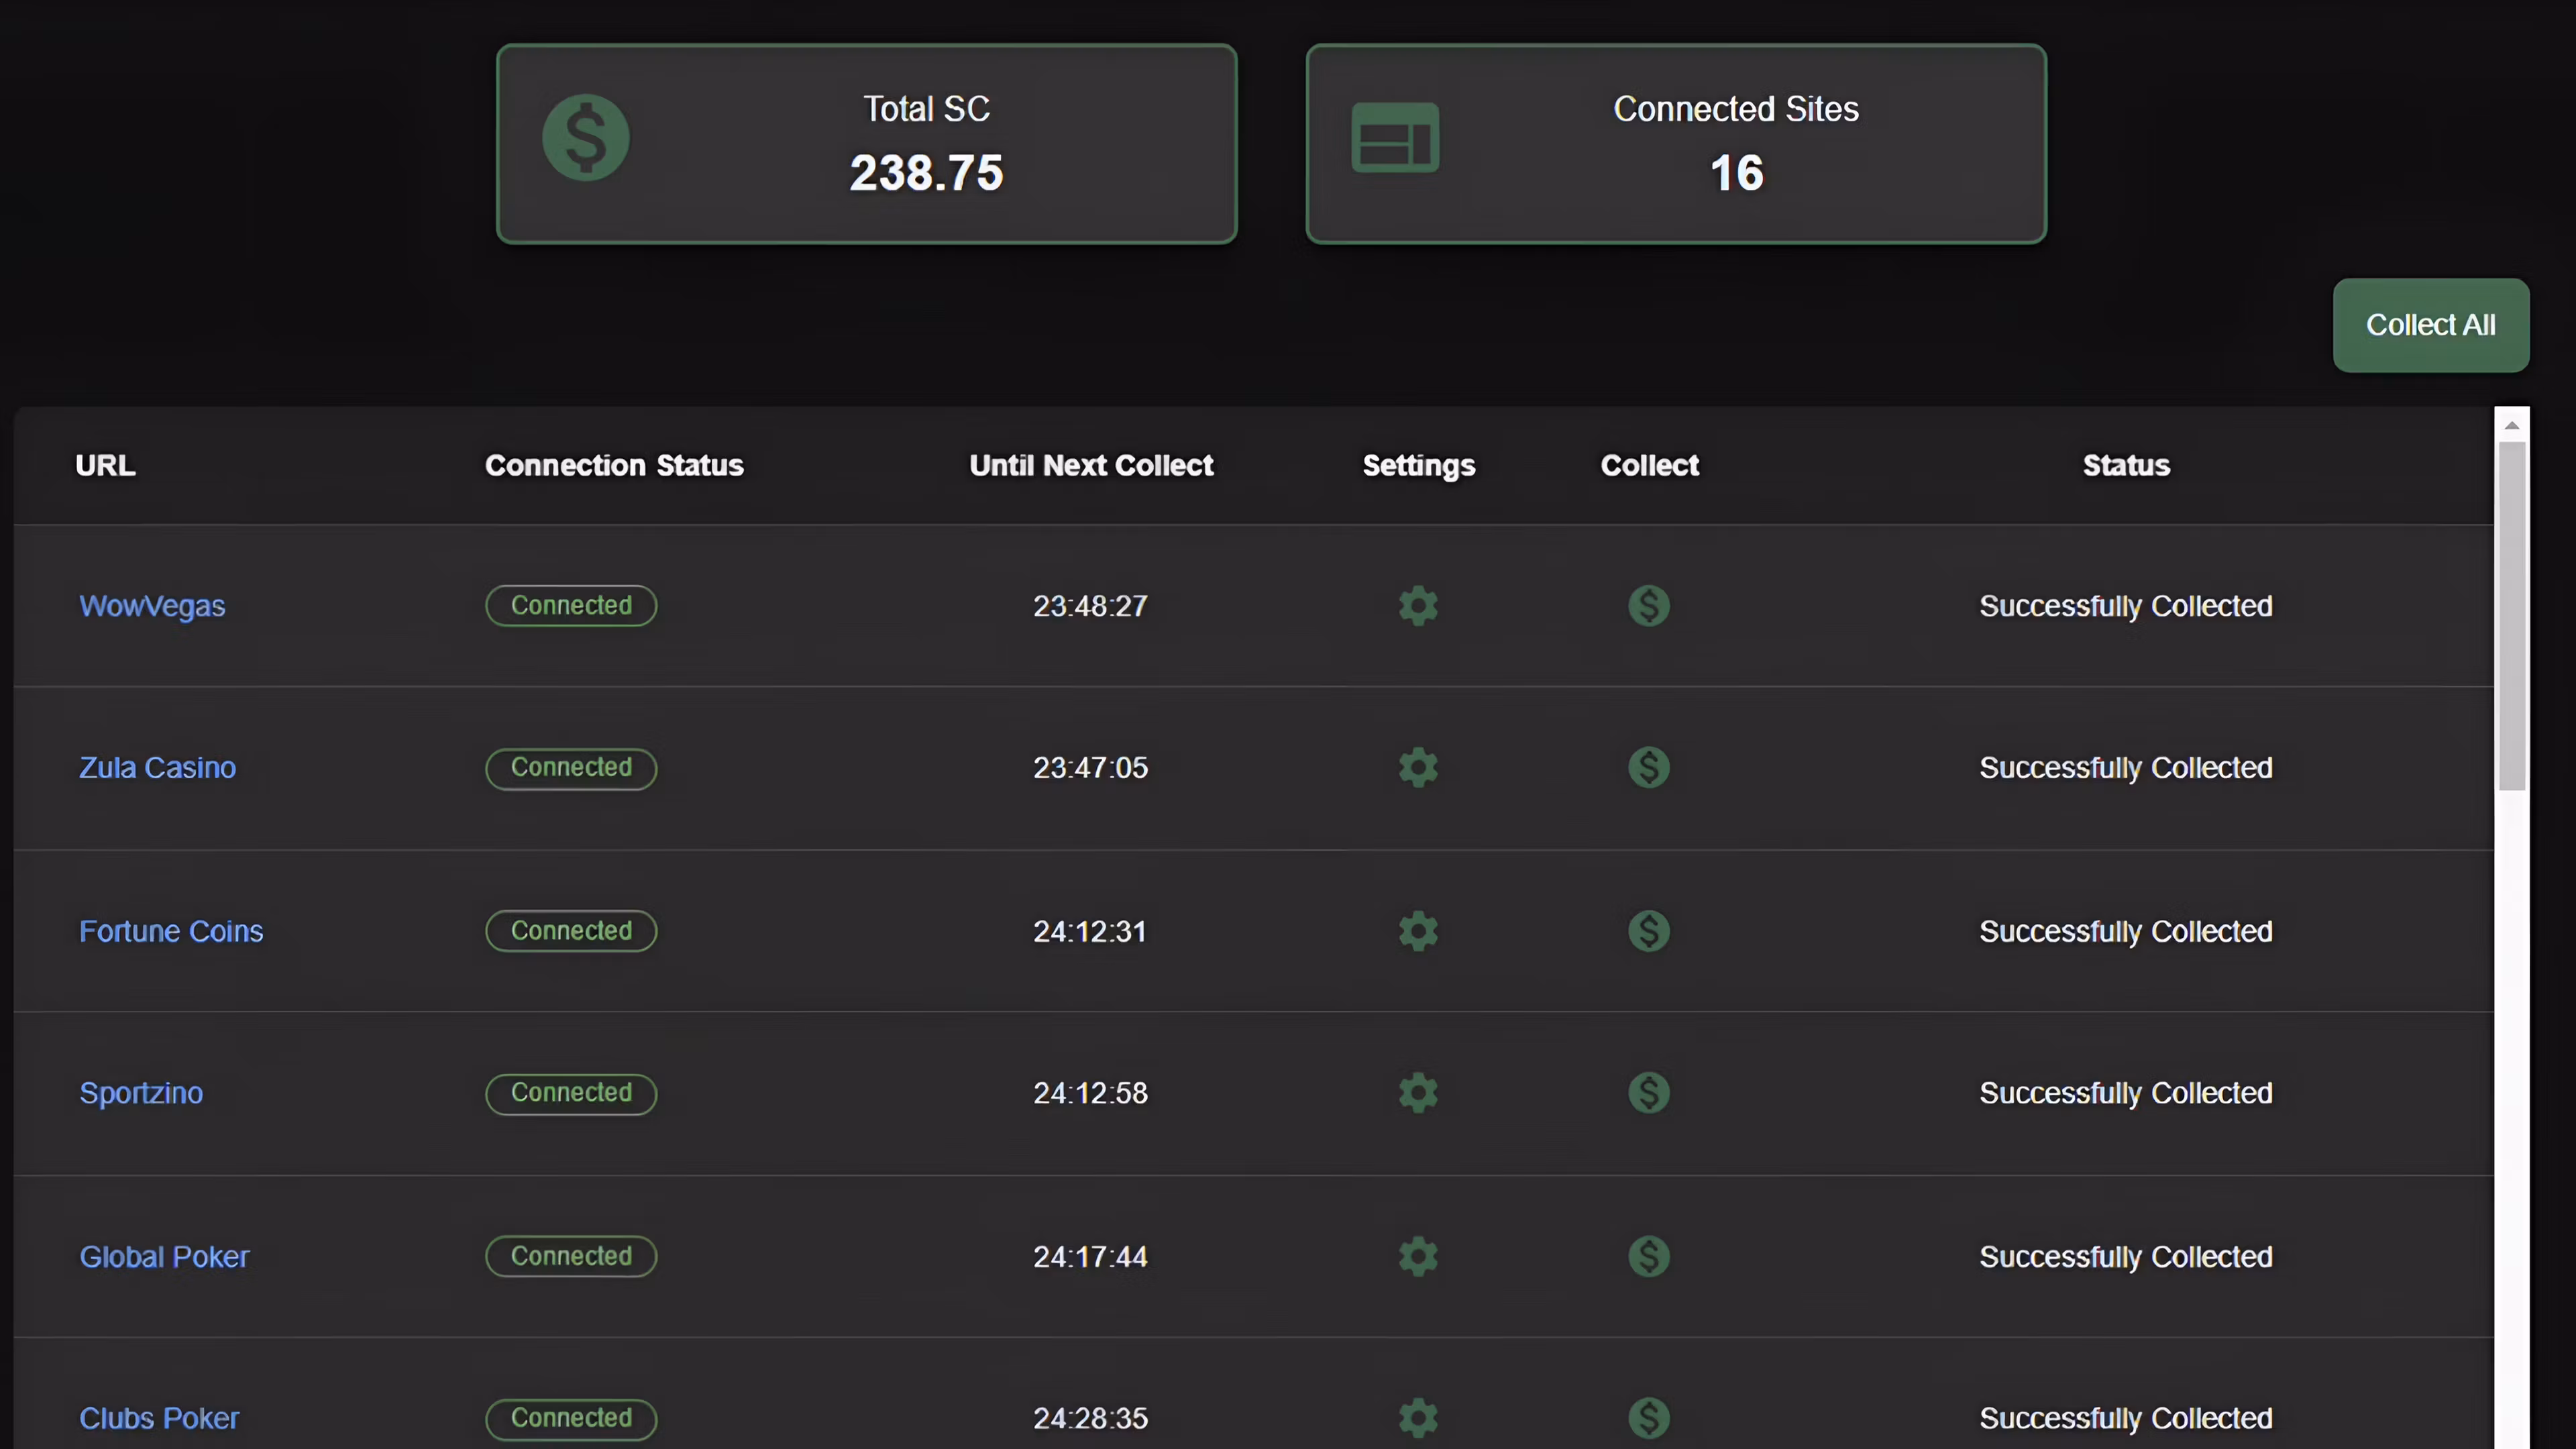Click Clubs Poker collect dollar icon

tap(1648, 1418)
